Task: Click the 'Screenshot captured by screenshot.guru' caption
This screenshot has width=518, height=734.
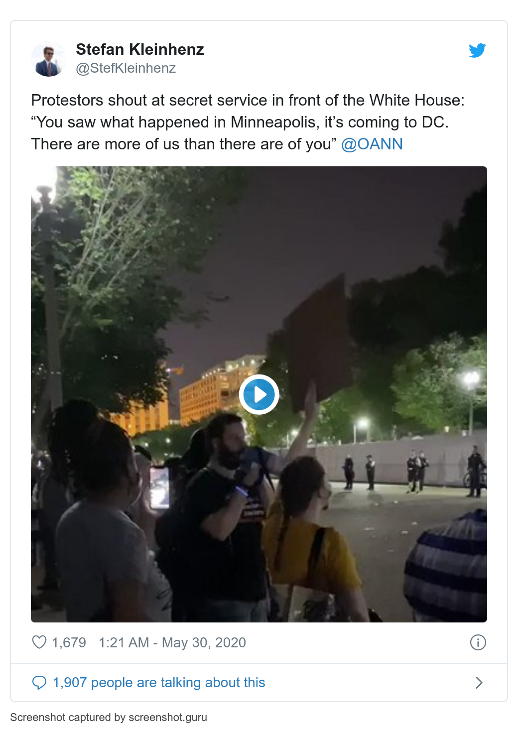Action: [109, 717]
